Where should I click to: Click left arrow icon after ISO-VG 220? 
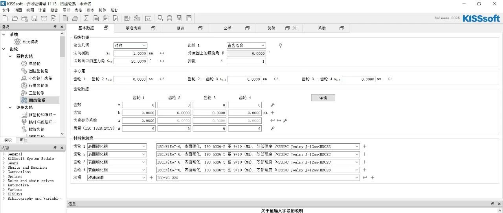[365, 178]
